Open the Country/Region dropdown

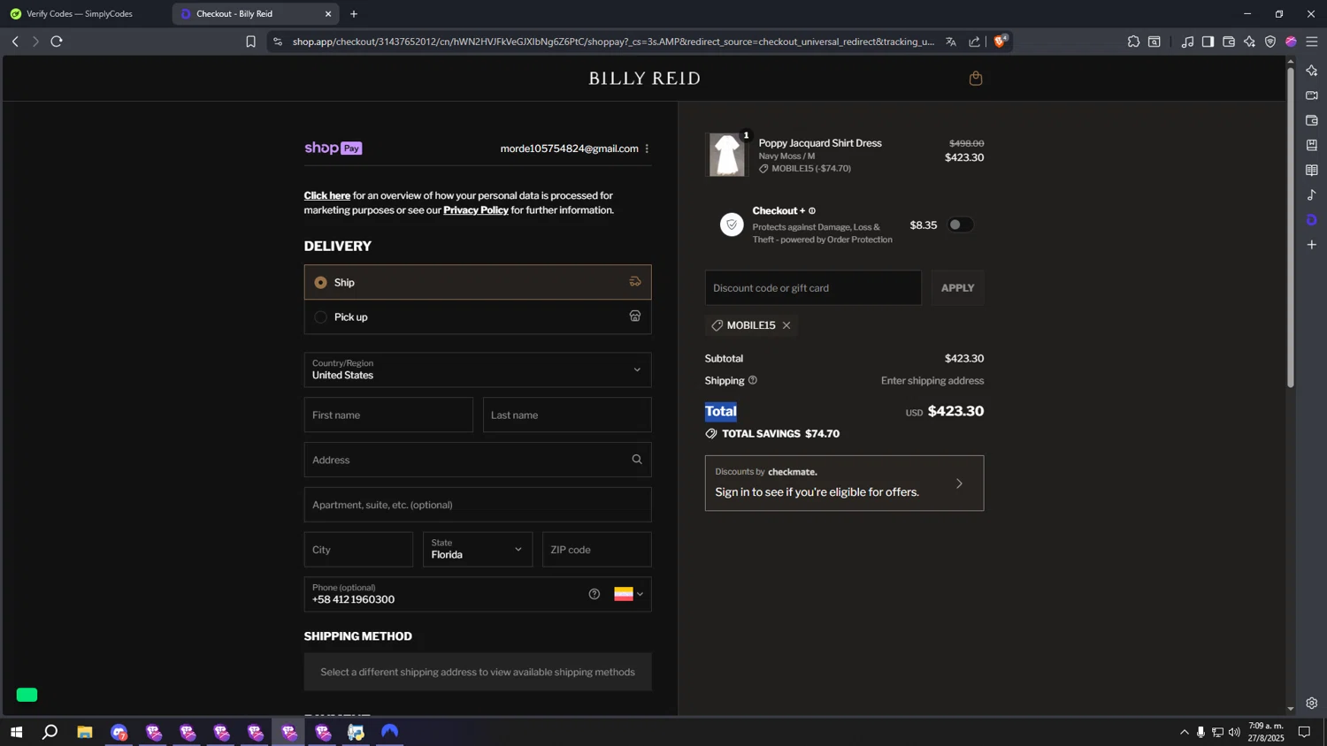[x=478, y=369]
